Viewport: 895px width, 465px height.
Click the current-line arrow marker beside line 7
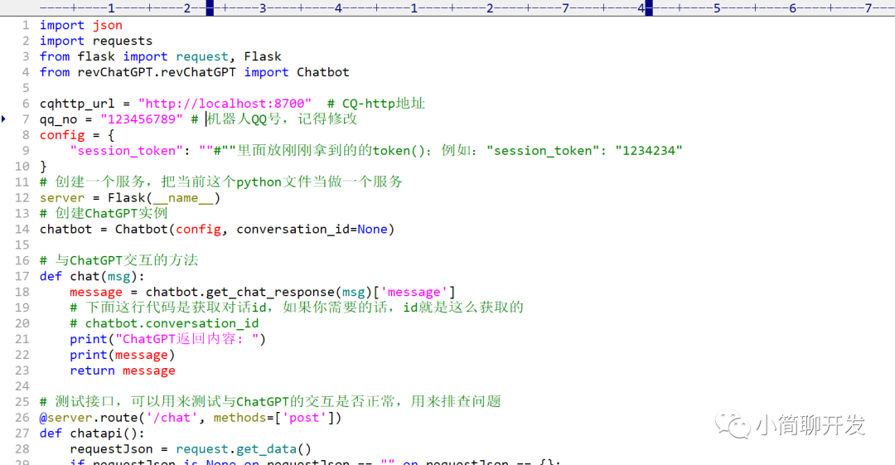3,119
